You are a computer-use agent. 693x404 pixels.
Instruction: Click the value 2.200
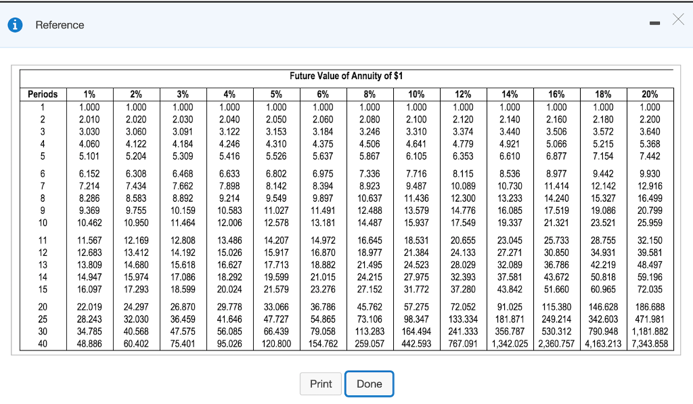(x=650, y=119)
